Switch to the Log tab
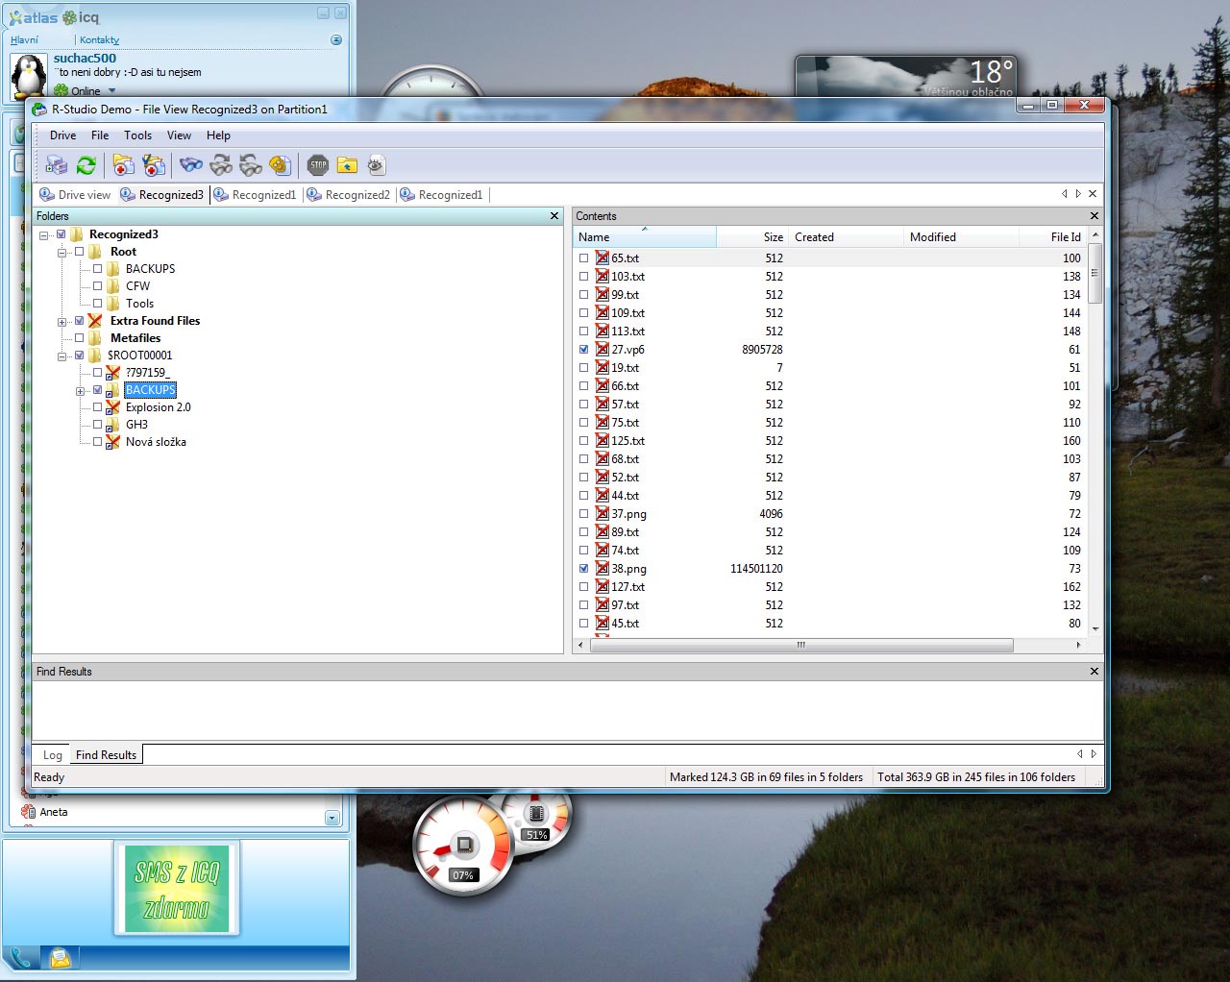Image resolution: width=1230 pixels, height=982 pixels. pos(52,755)
